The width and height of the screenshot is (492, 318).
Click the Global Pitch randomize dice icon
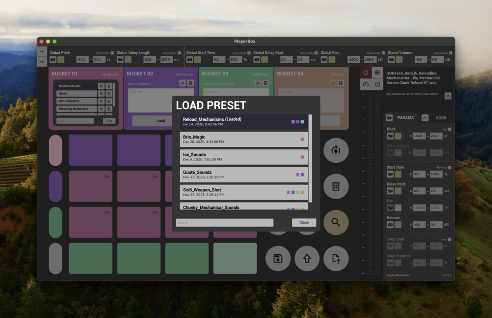[x=53, y=60]
